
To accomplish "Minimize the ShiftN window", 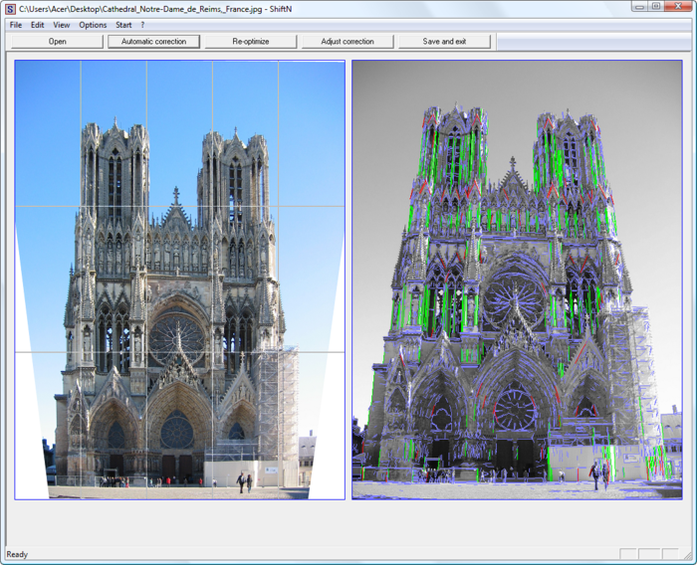I will [638, 7].
